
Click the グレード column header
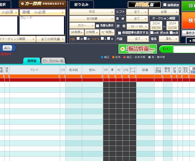point(35,70)
